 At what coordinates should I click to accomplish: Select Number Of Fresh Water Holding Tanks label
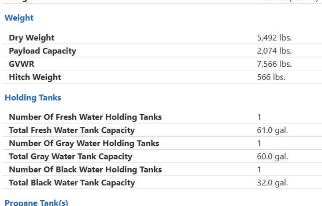point(85,117)
